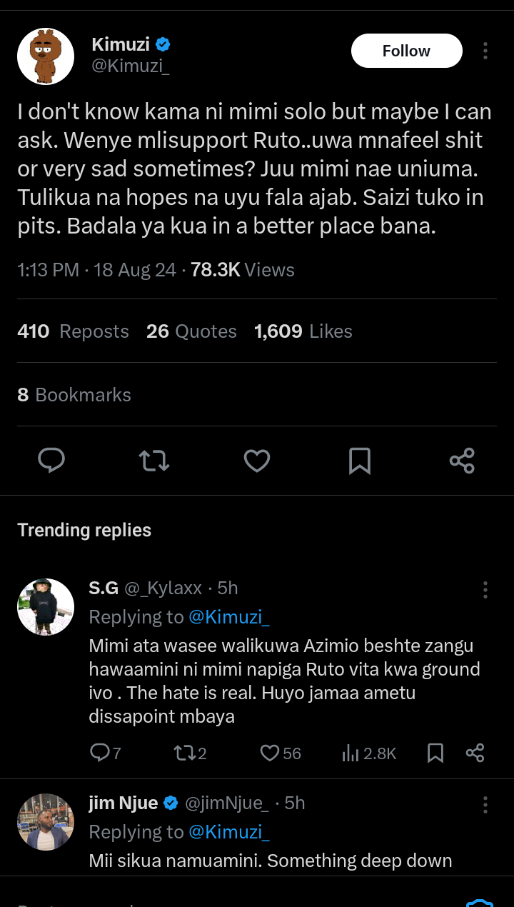Open more options on Kimuzi's post
This screenshot has height=907, width=514.
pos(485,51)
